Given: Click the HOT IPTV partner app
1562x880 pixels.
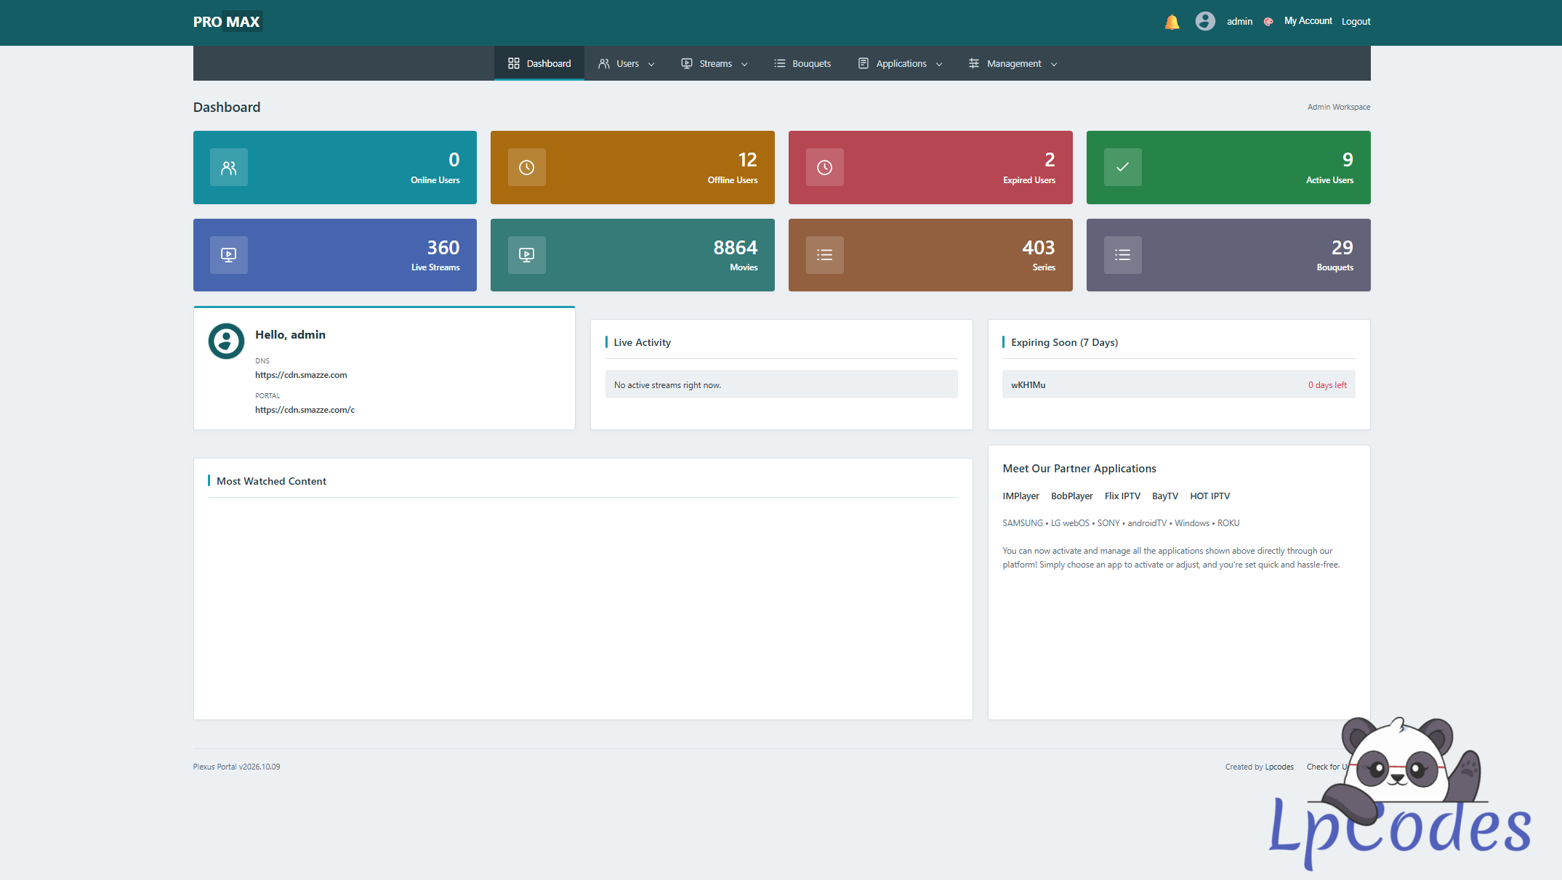Looking at the screenshot, I should (1210, 496).
